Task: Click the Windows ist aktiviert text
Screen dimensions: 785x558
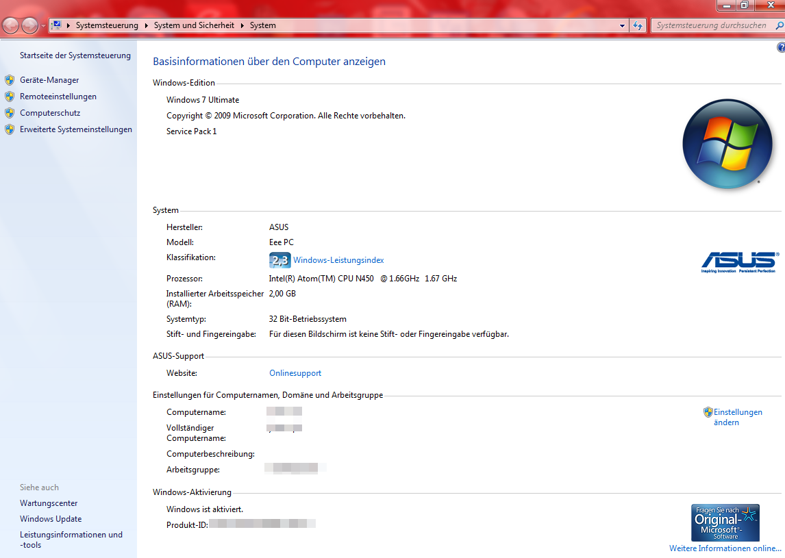Action: click(x=205, y=509)
